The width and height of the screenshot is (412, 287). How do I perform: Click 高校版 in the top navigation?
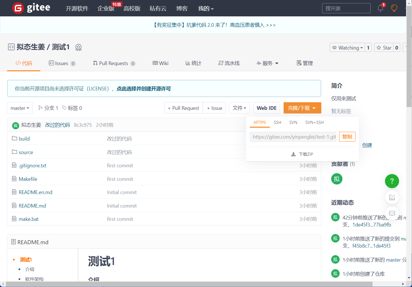click(132, 8)
